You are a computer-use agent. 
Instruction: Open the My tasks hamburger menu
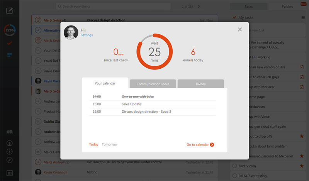pos(303,17)
